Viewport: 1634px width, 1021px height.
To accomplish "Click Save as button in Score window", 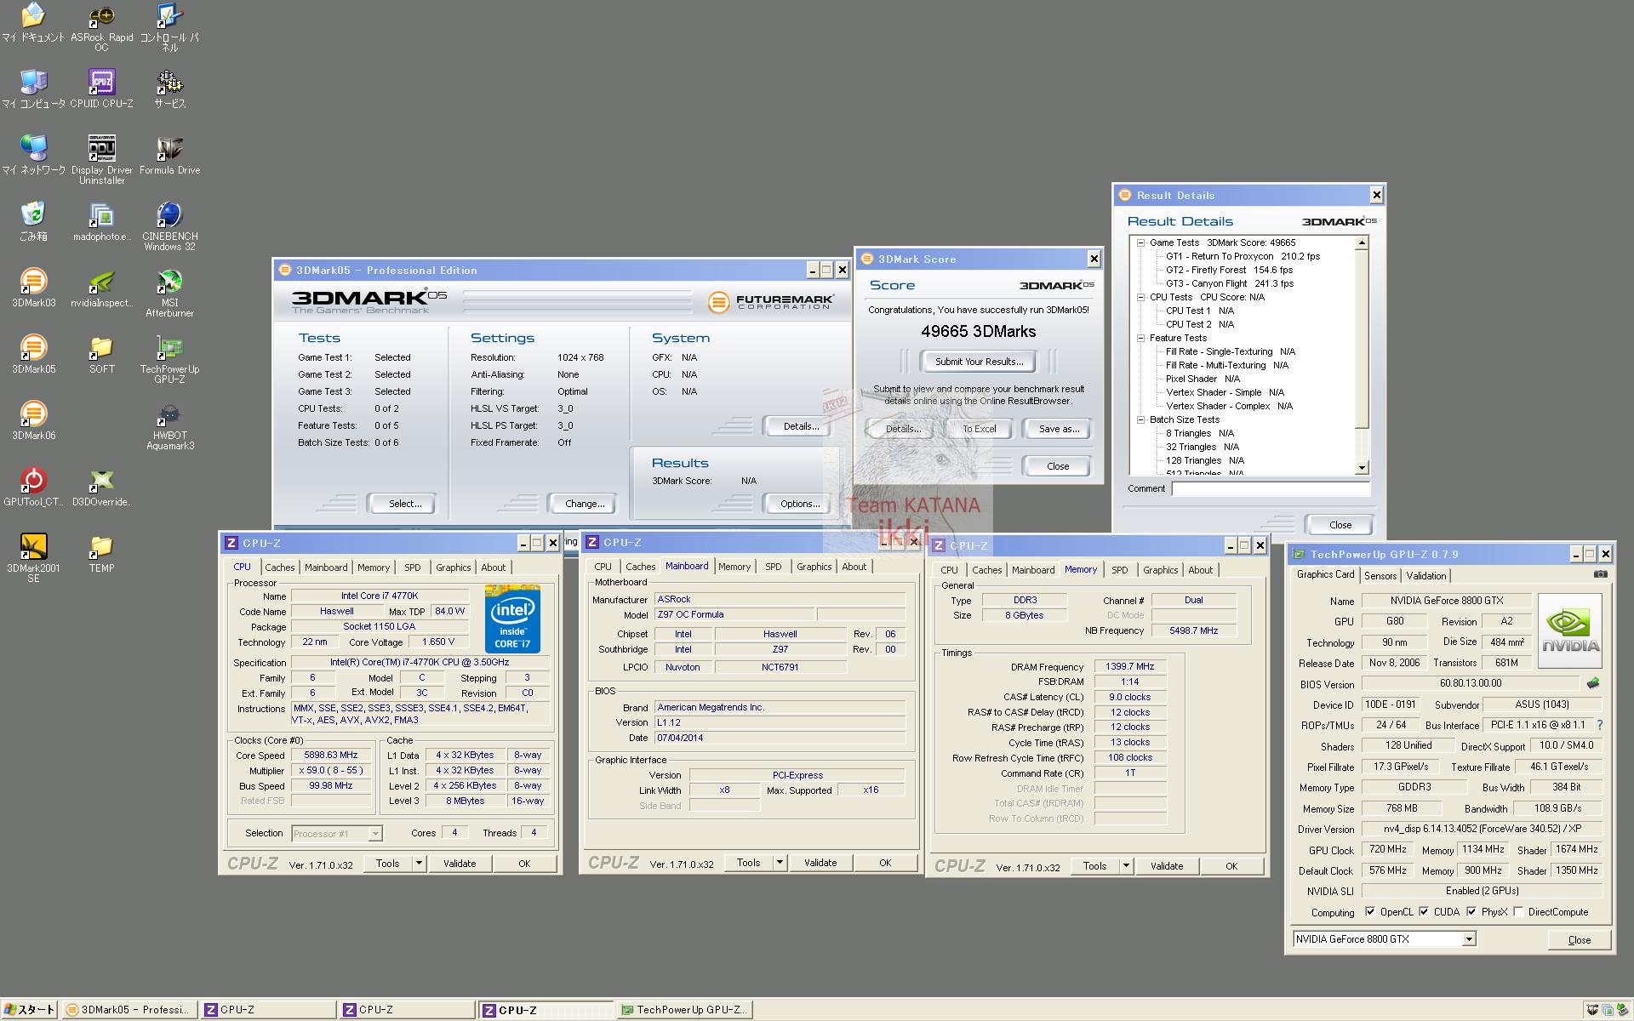I will click(x=1058, y=429).
